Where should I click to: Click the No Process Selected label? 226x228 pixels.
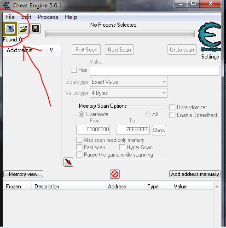(113, 25)
